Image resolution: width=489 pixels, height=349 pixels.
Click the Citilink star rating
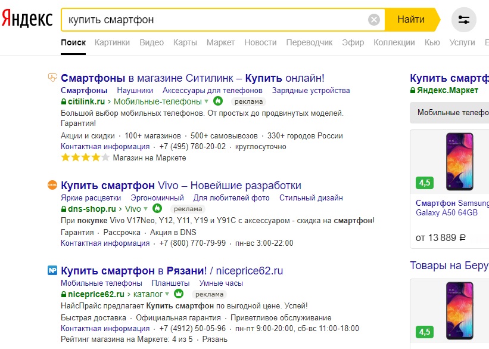pyautogui.click(x=85, y=157)
